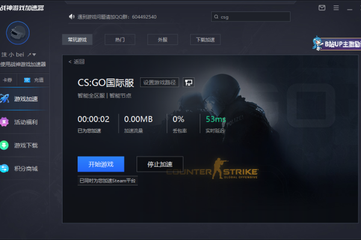The height and width of the screenshot is (240, 361).
Task: Switch to the 热门 tab
Action: click(x=120, y=40)
